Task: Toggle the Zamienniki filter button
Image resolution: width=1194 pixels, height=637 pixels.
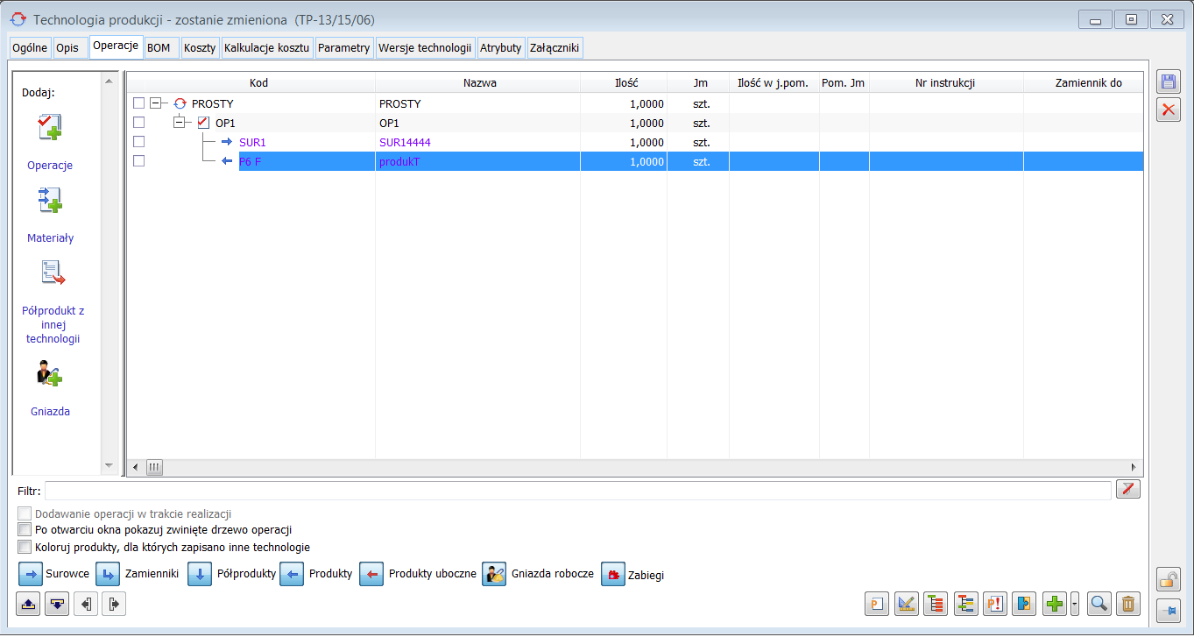Action: pyautogui.click(x=108, y=575)
